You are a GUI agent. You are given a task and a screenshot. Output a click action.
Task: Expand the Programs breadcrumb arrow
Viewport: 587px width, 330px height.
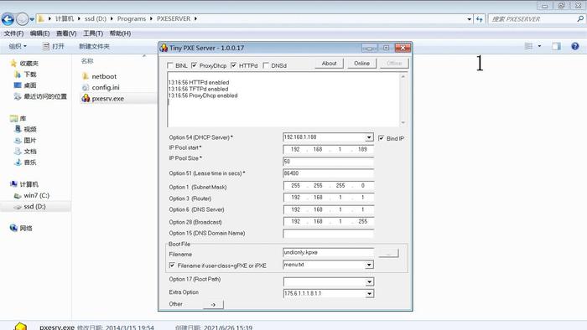coord(151,18)
